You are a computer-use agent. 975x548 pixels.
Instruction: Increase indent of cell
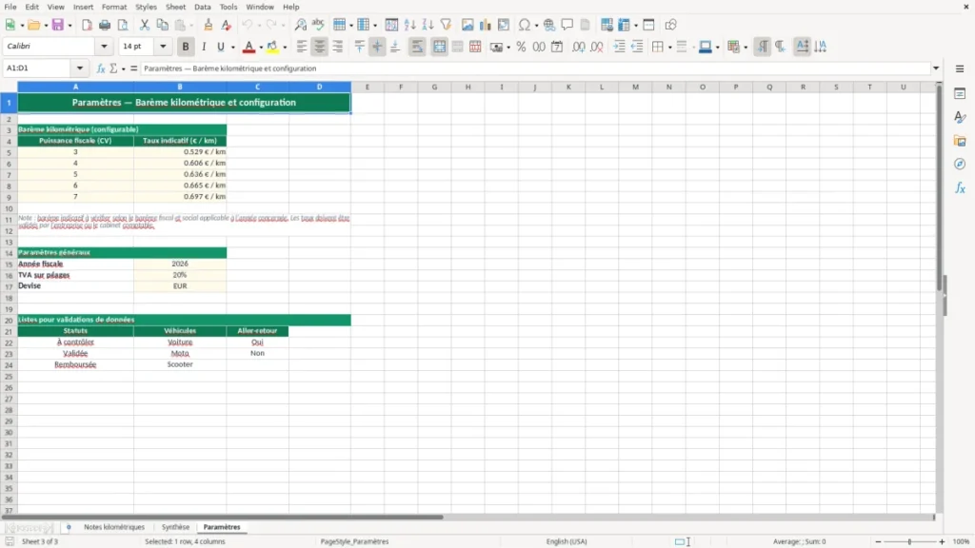pyautogui.click(x=619, y=47)
